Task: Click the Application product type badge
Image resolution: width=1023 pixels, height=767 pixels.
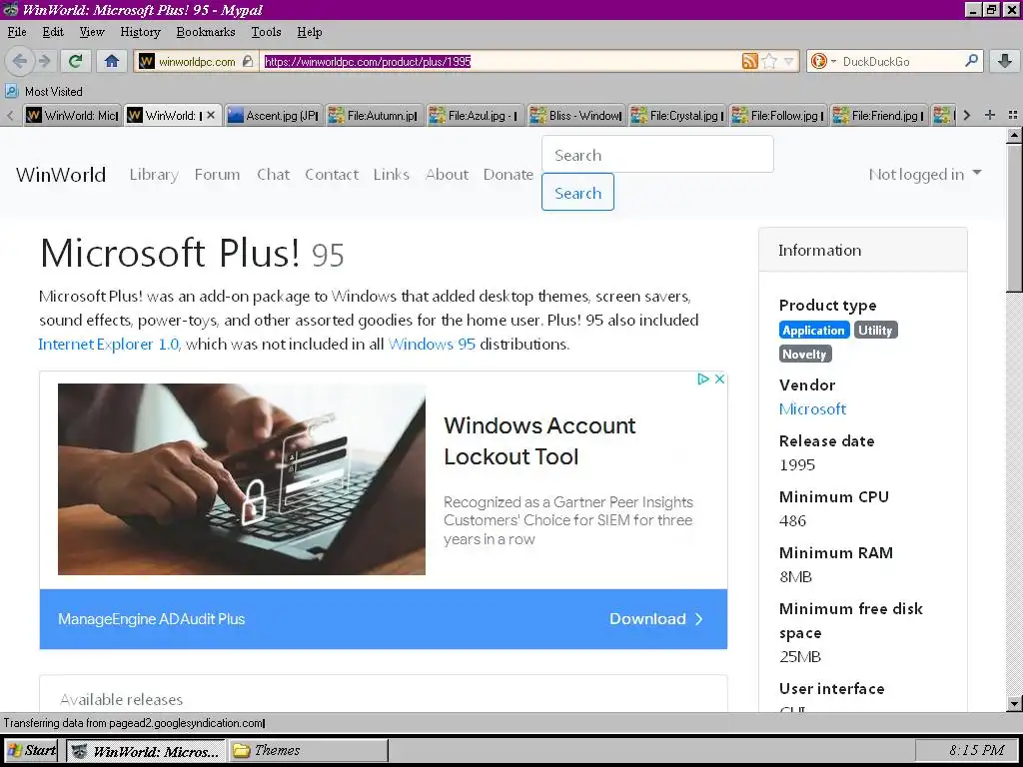Action: click(813, 330)
